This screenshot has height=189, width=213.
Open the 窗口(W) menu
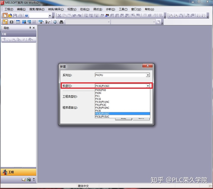click(136, 9)
